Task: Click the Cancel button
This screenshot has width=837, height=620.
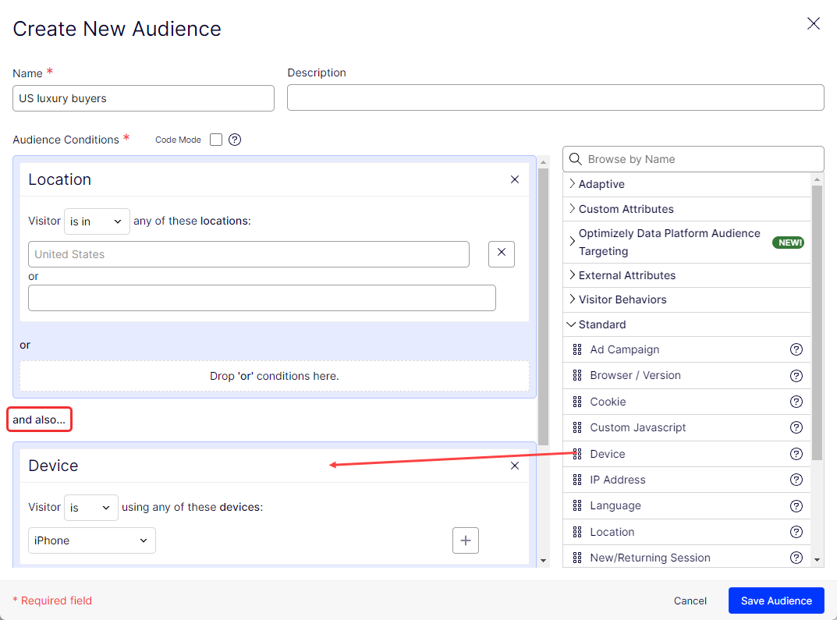Action: [x=690, y=601]
